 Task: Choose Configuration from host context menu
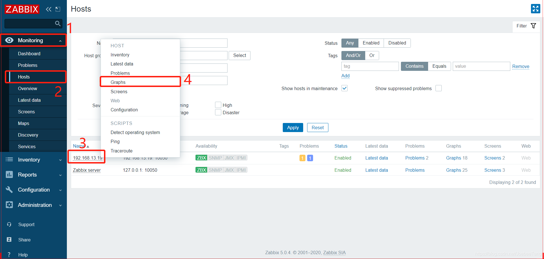tap(140, 110)
